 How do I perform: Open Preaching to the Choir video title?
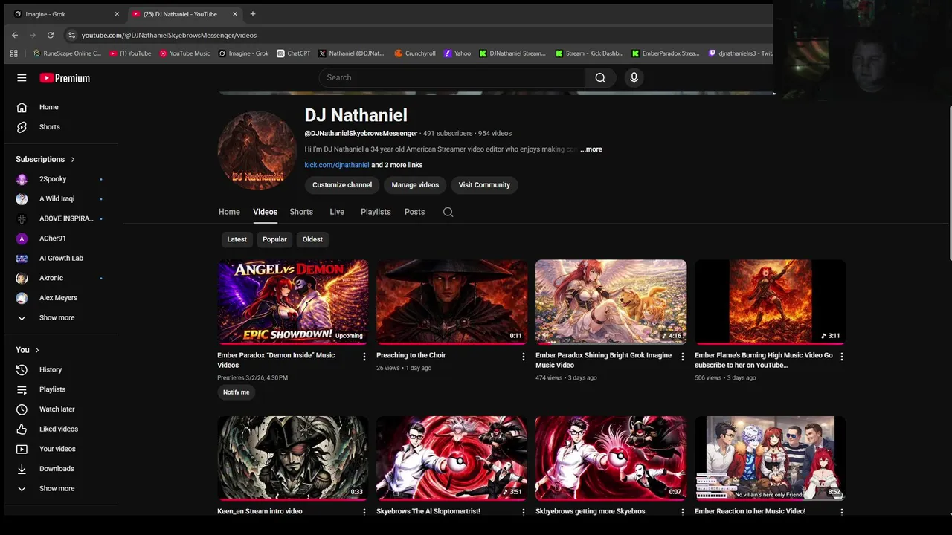pos(411,355)
